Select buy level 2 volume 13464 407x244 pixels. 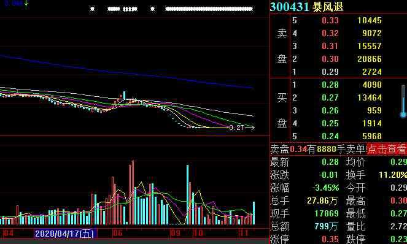370,97
